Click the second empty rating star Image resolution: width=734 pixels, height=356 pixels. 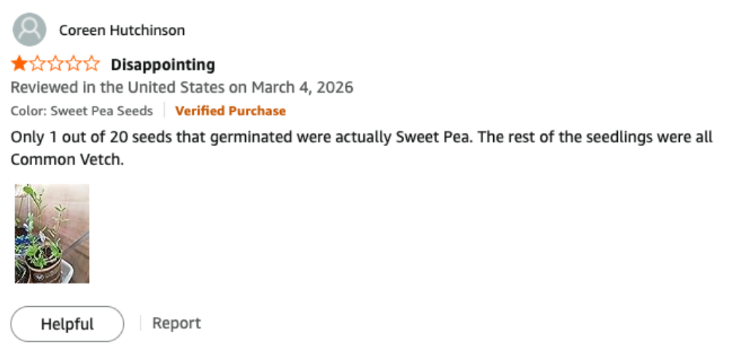[x=37, y=65]
